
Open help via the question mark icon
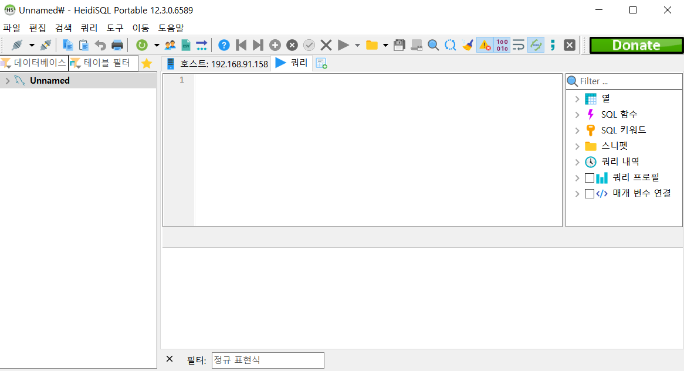pos(224,45)
